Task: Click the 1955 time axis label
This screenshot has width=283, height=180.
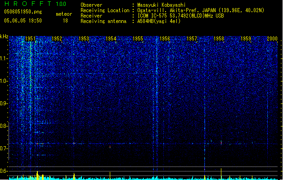Action: coord(138,38)
